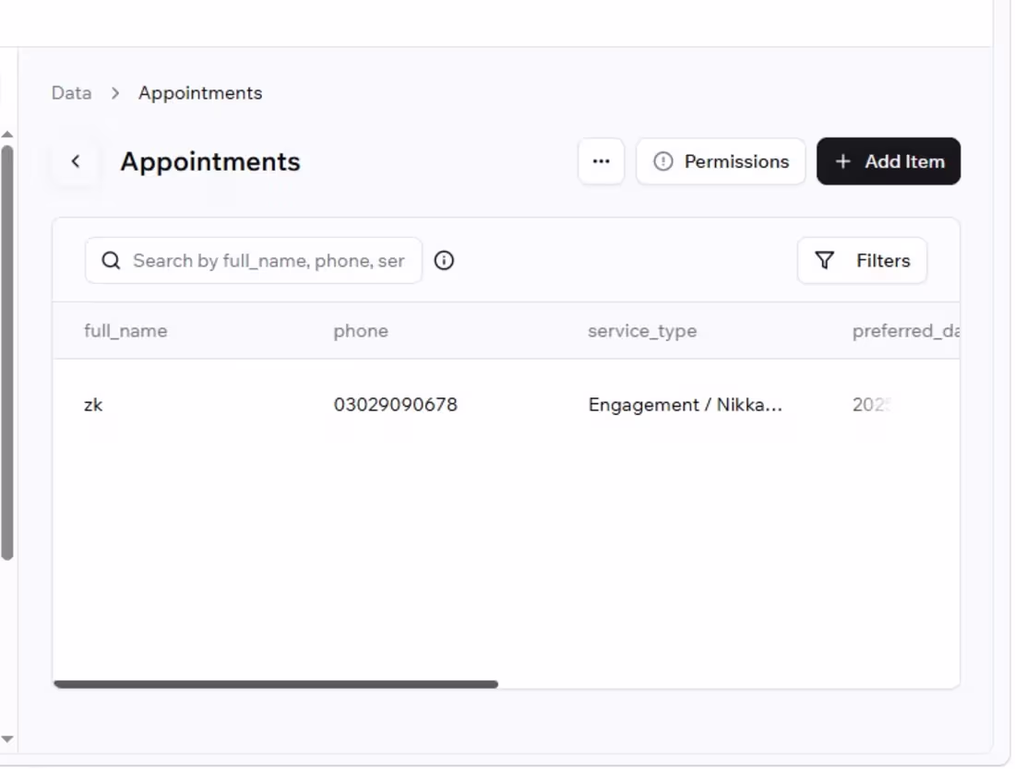The image size is (1015, 769).
Task: Open the three-dots more options menu
Action: [x=601, y=161]
